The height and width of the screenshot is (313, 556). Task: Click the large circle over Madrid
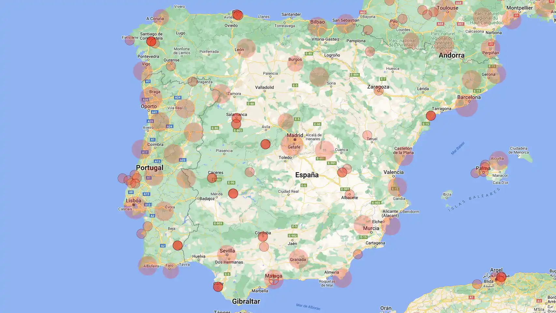[292, 144]
